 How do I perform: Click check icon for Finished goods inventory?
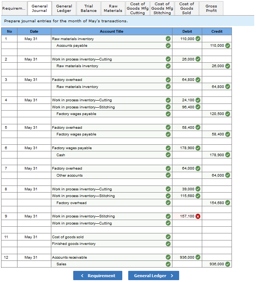pos(168,244)
